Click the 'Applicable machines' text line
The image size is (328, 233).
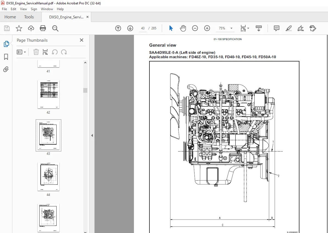pyautogui.click(x=213, y=57)
